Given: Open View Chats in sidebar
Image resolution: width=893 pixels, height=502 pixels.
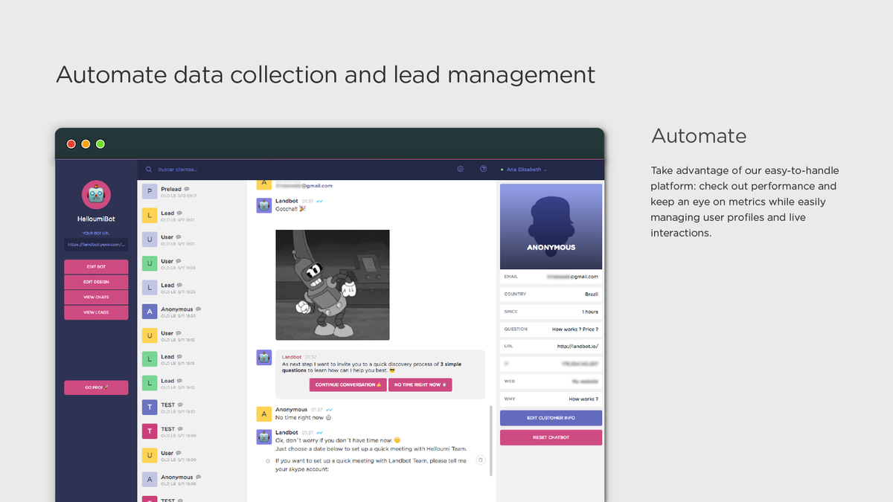Looking at the screenshot, I should tap(96, 297).
